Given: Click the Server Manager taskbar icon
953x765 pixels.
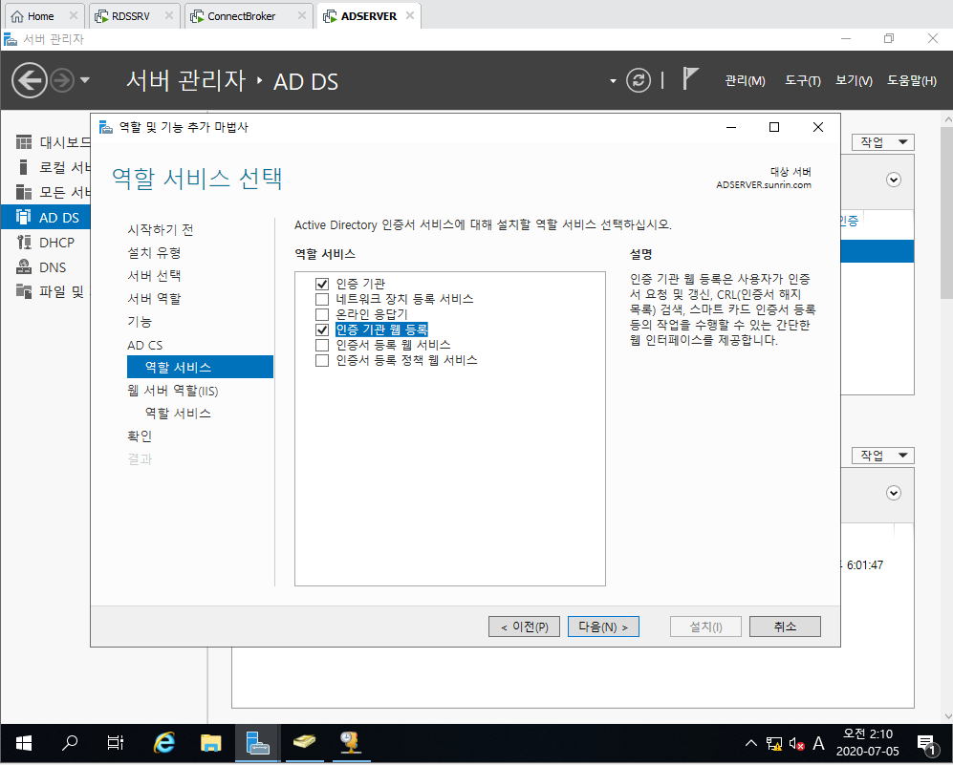Looking at the screenshot, I should click(x=258, y=742).
